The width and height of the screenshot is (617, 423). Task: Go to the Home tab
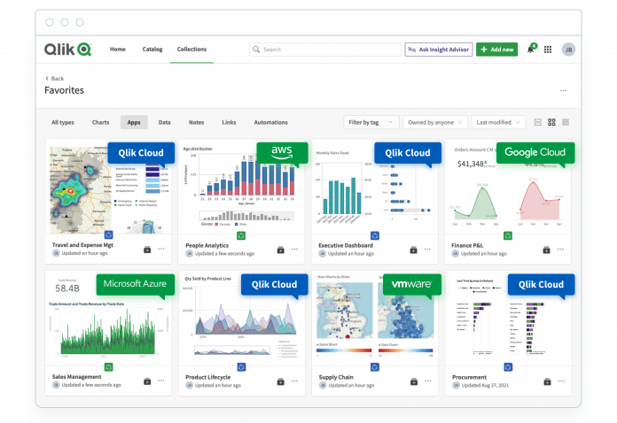pyautogui.click(x=118, y=50)
